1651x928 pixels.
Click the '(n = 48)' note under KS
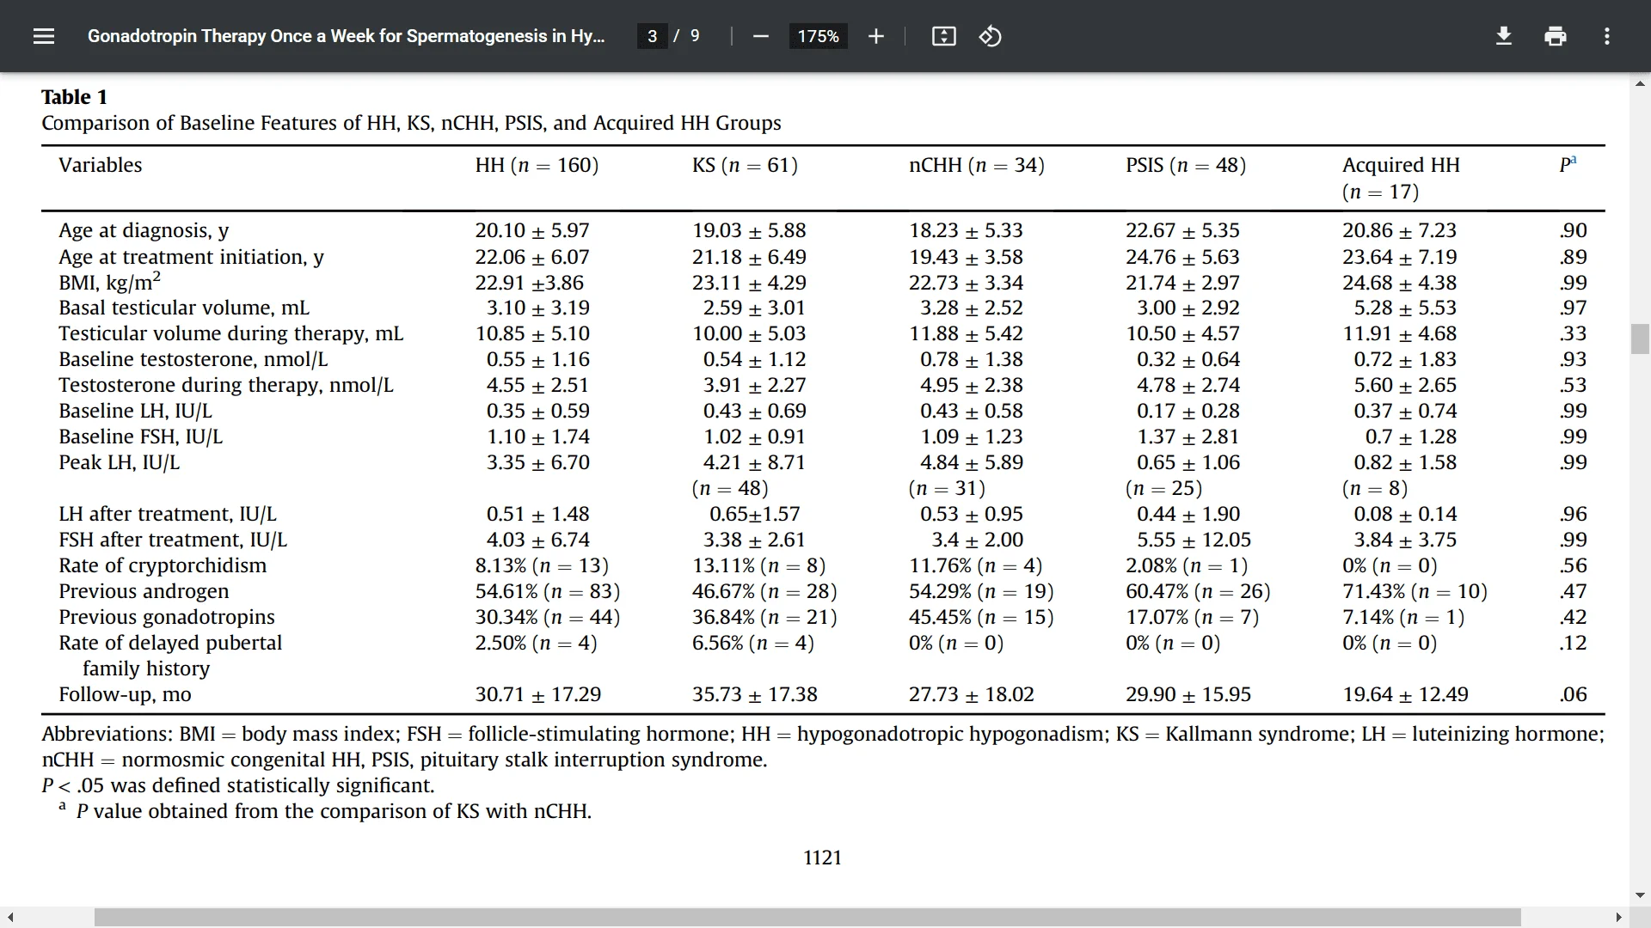(x=730, y=488)
